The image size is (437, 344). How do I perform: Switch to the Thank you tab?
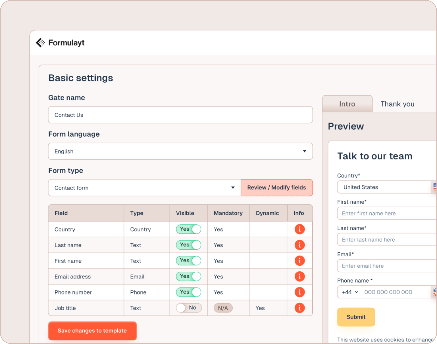tap(397, 104)
